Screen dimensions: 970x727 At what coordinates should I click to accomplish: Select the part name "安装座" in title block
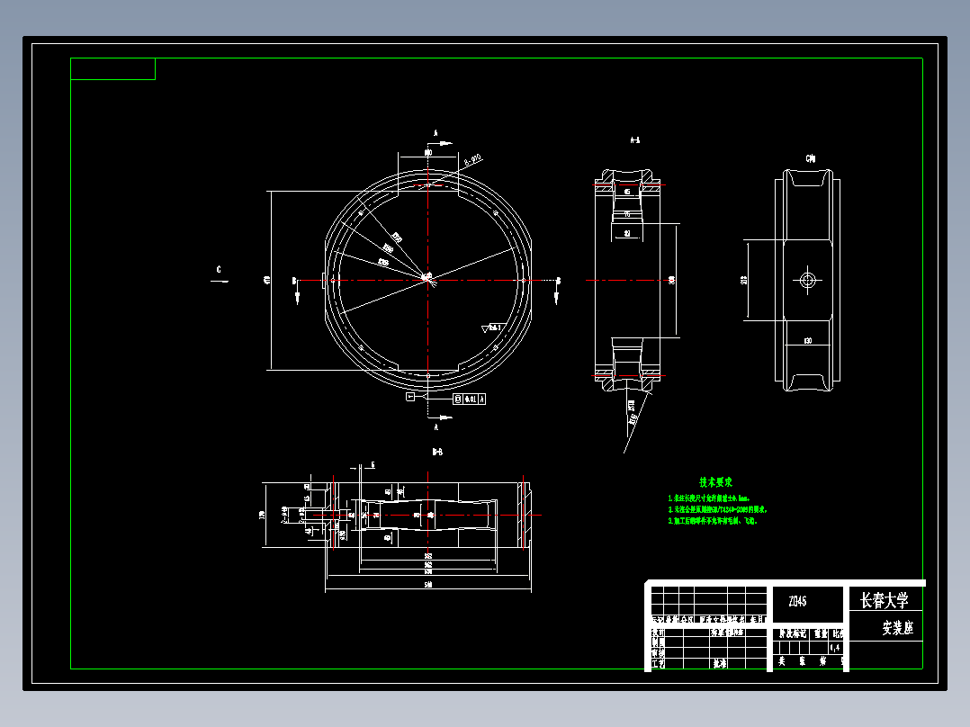click(x=898, y=627)
